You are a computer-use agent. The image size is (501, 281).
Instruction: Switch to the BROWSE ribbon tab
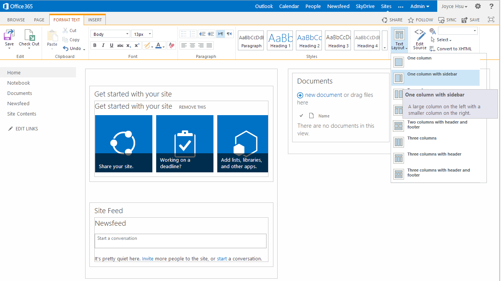coord(16,20)
